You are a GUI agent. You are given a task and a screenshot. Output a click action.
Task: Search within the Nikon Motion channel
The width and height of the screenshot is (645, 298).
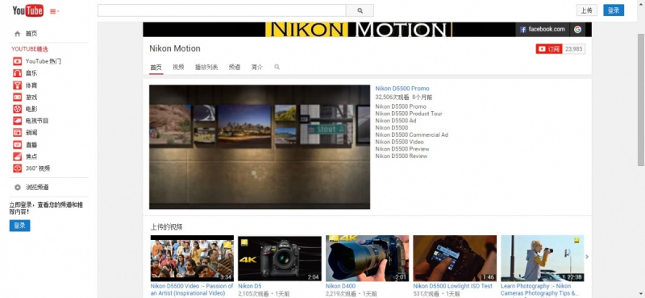277,67
